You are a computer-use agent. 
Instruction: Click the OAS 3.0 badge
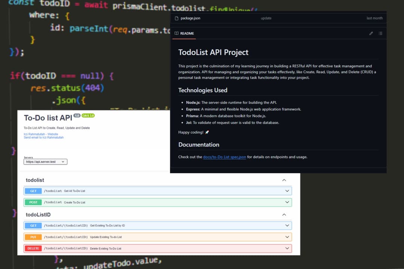[88, 115]
